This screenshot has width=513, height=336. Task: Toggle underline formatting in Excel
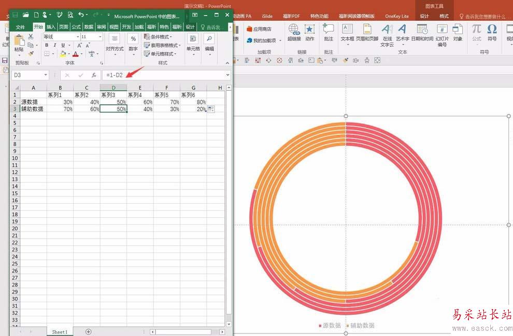point(63,45)
